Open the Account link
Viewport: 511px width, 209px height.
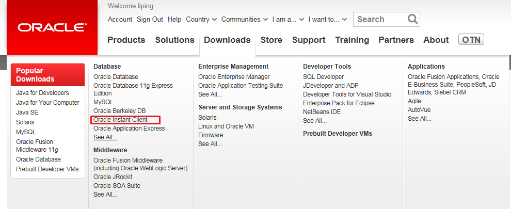tap(120, 19)
